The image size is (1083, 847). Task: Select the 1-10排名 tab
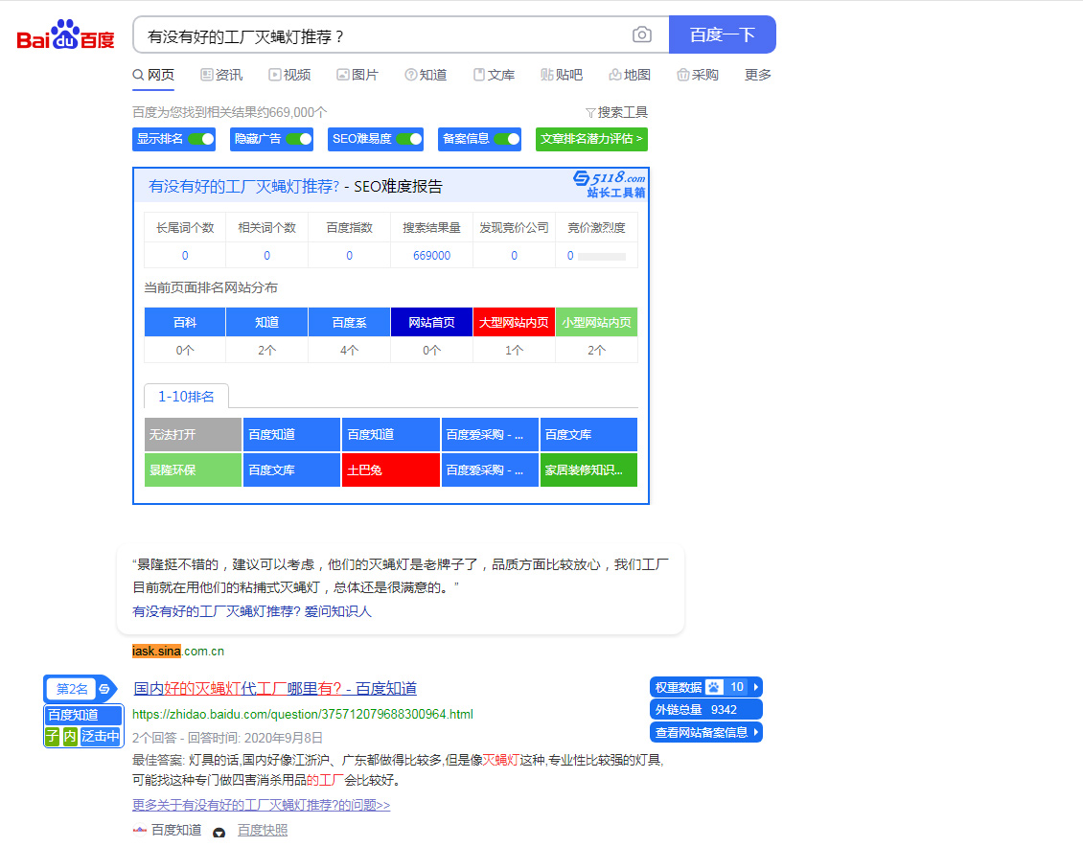185,396
